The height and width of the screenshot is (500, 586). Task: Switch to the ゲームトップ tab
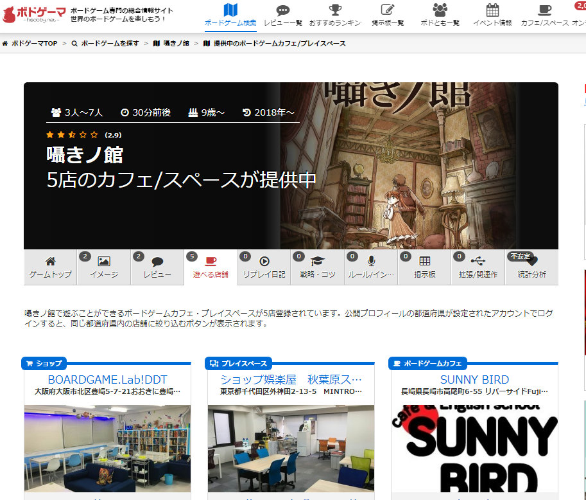51,267
